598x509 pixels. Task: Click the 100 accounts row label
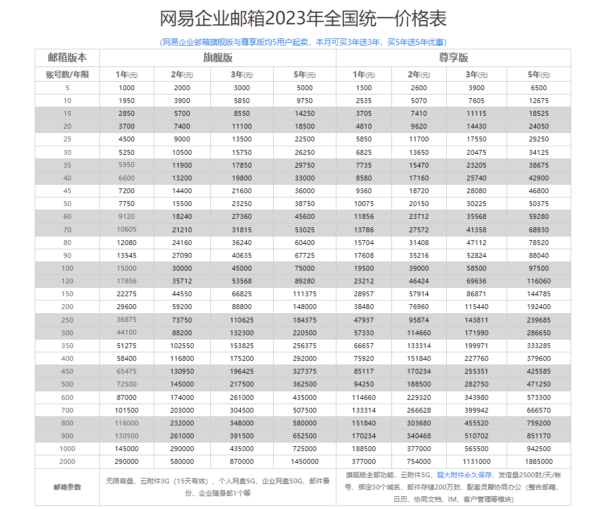click(x=67, y=268)
